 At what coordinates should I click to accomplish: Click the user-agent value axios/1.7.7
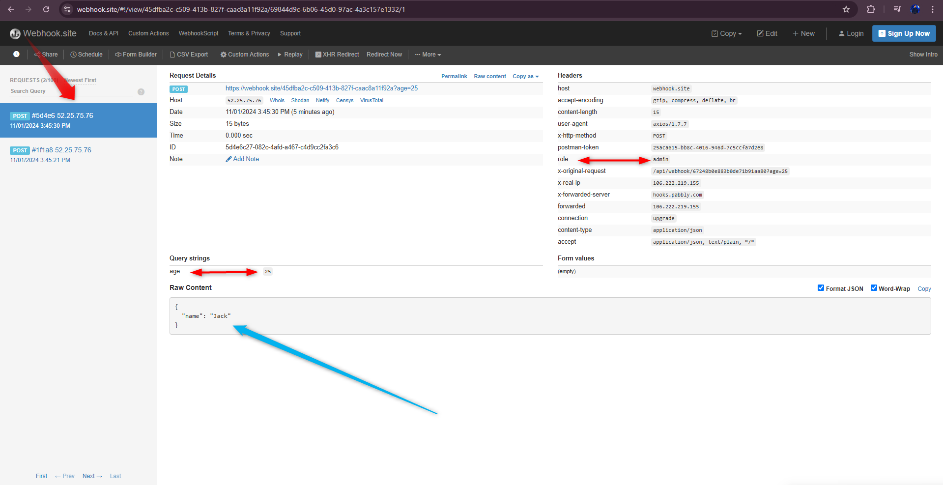(x=670, y=124)
